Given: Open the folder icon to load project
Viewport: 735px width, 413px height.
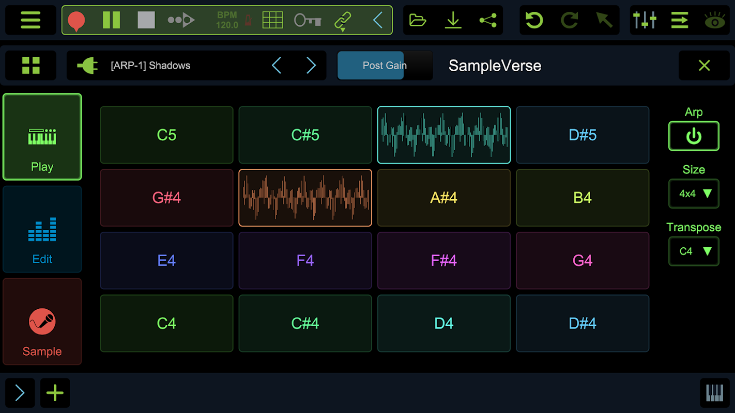Looking at the screenshot, I should (x=417, y=20).
